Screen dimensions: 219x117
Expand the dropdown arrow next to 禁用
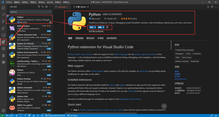point(95,27)
